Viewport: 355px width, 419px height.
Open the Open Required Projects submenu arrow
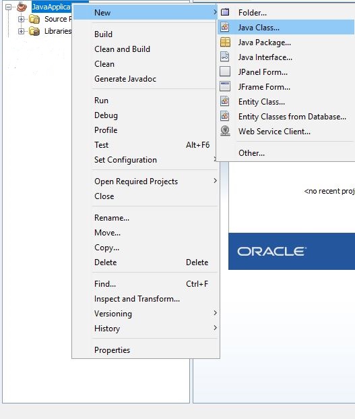coord(215,181)
